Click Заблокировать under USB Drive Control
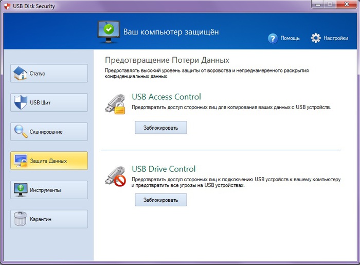 tap(160, 200)
